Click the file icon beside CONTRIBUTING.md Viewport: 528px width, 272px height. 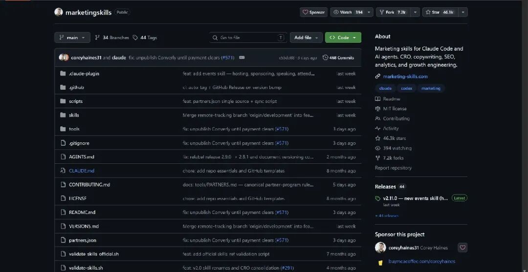[x=63, y=185]
